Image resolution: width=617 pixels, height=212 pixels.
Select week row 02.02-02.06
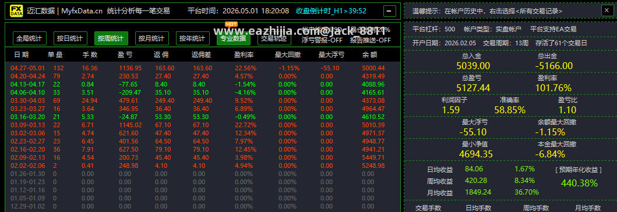click(x=203, y=166)
